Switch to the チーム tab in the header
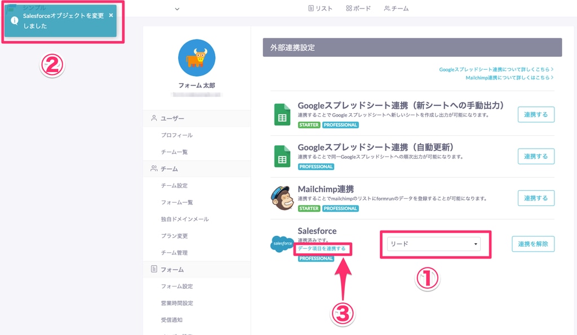The image size is (577, 335). click(396, 8)
